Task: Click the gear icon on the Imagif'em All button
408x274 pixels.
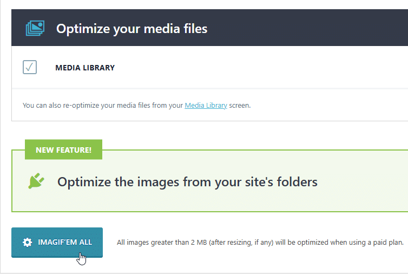Action: (27, 242)
